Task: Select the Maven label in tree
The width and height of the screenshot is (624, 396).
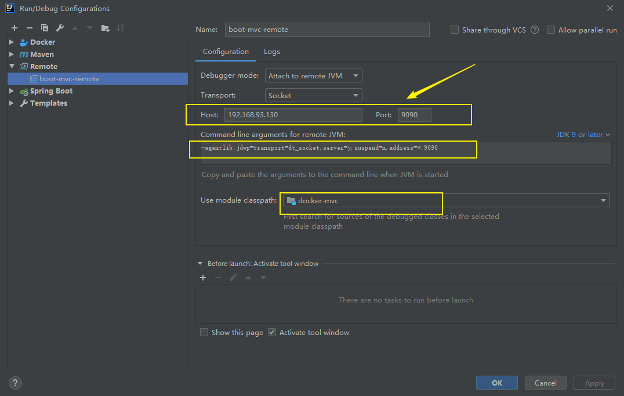Action: [42, 55]
